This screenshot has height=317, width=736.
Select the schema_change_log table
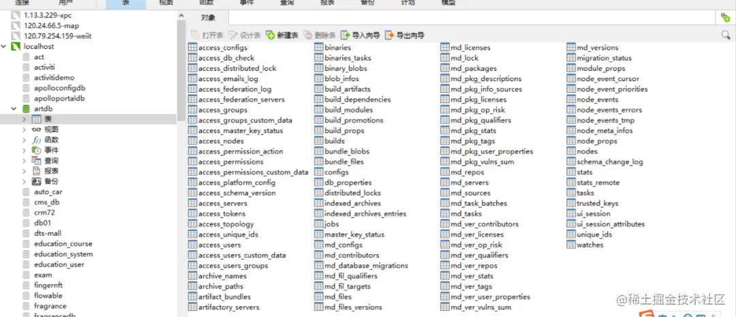coord(610,162)
